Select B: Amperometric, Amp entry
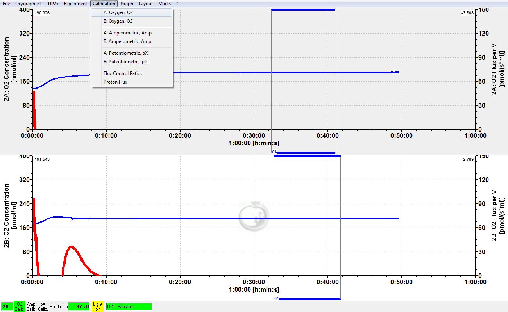 (x=132, y=41)
